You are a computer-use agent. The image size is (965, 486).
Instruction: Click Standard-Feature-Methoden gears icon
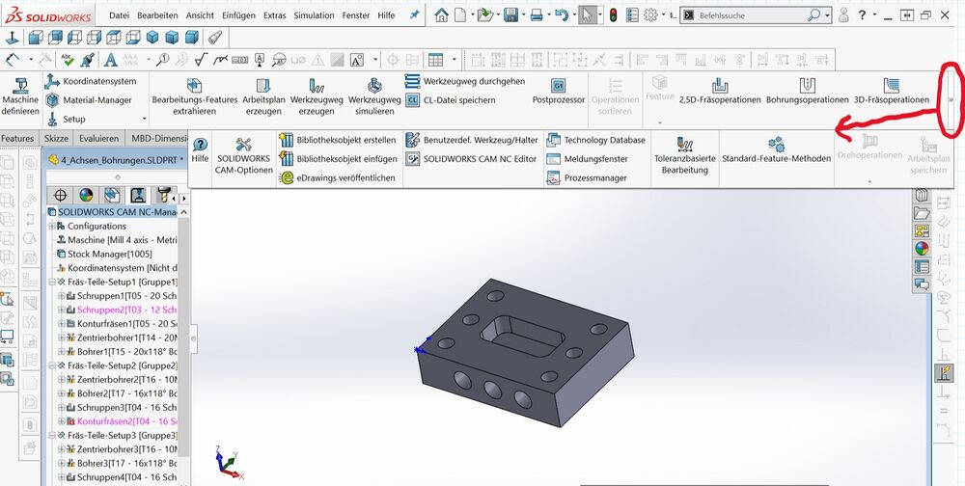(776, 145)
